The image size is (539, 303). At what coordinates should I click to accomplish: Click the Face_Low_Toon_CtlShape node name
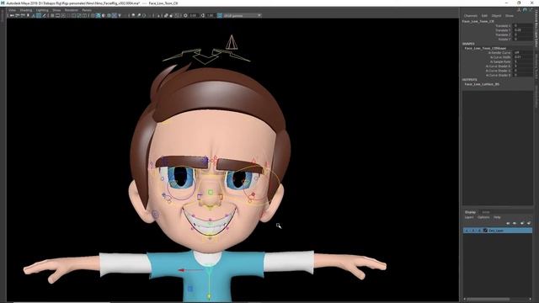pyautogui.click(x=485, y=49)
